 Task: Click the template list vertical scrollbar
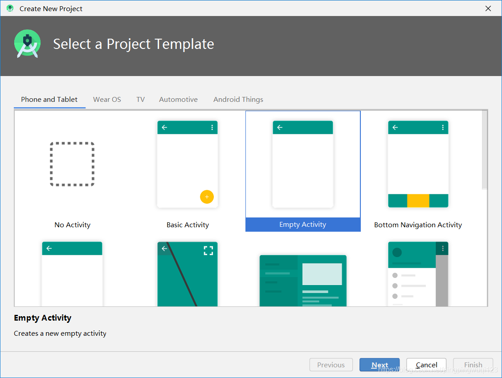[485, 149]
